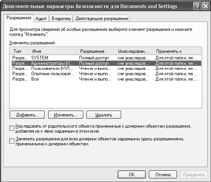Confirm with the OK button
Viewport: 211px width, 182px height.
coord(132,174)
